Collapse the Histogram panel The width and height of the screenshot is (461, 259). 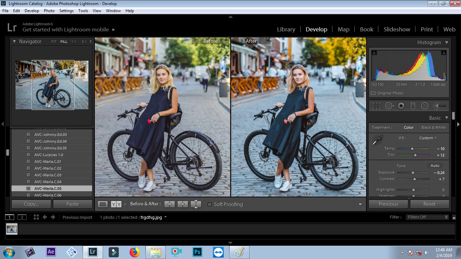[x=446, y=42]
